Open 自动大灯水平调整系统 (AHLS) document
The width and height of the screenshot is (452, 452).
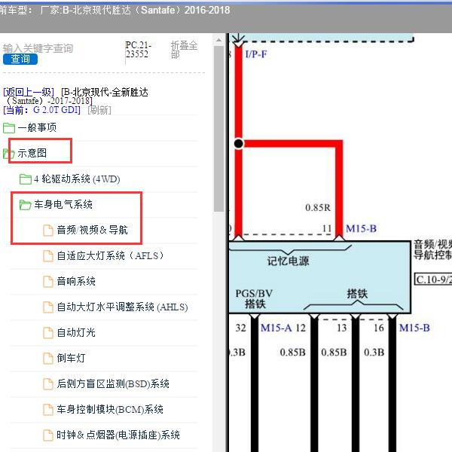click(122, 307)
